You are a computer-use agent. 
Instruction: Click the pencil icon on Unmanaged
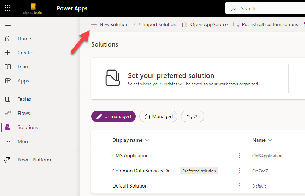coord(99,116)
